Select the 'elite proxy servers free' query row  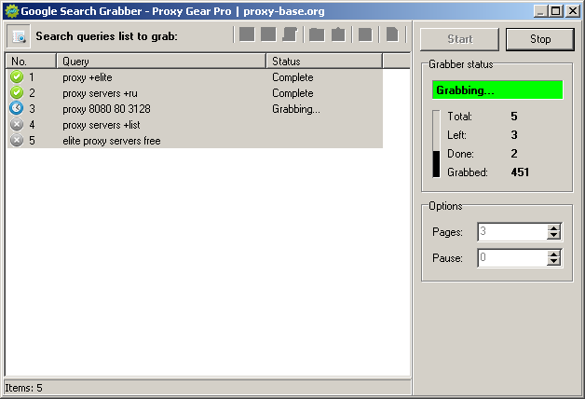coord(112,141)
